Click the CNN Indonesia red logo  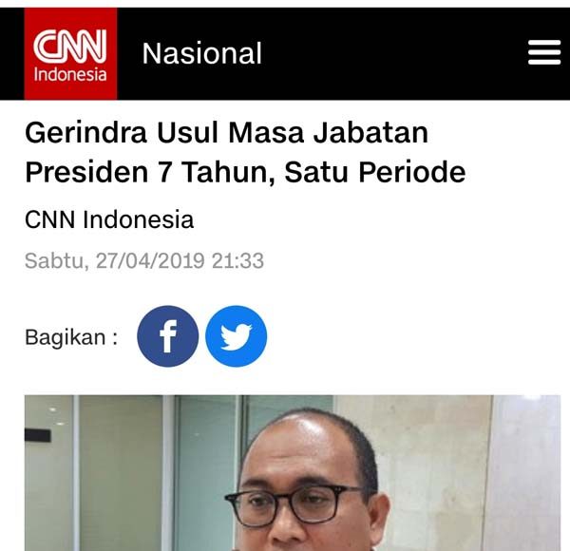[70, 54]
